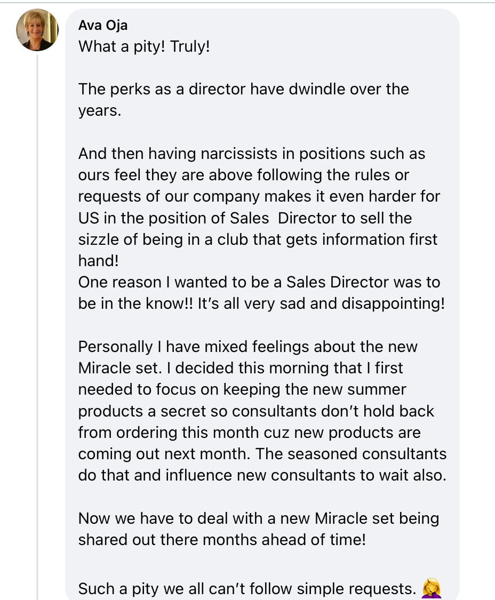The width and height of the screenshot is (495, 600).
Task: Click "needed to focus on keeping" line
Action: pyautogui.click(x=242, y=389)
